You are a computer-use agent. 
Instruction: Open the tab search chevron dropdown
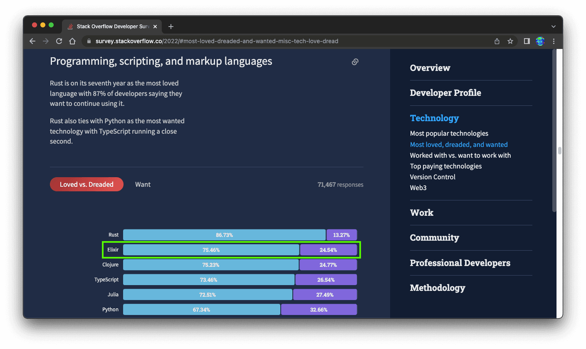(554, 26)
